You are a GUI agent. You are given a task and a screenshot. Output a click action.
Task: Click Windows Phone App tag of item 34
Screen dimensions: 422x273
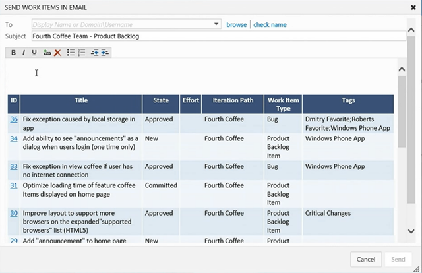click(335, 138)
